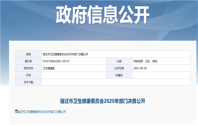Click category value 卫生
Viewport: 198px width, 125px height.
click(x=147, y=61)
